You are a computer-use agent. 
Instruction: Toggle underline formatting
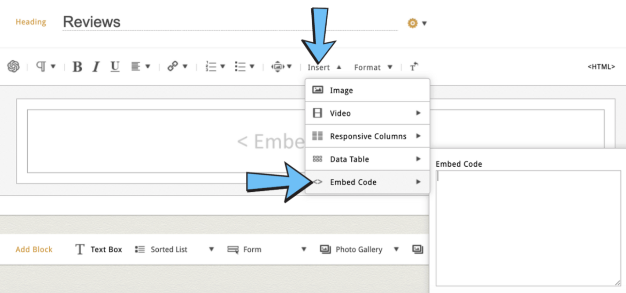pos(115,67)
